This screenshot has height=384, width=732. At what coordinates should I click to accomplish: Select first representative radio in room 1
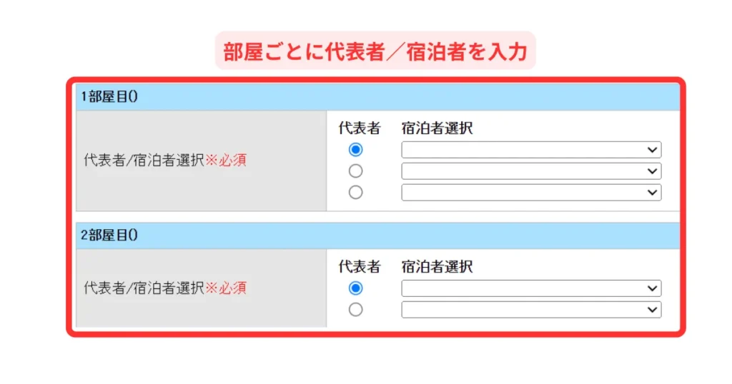(355, 150)
